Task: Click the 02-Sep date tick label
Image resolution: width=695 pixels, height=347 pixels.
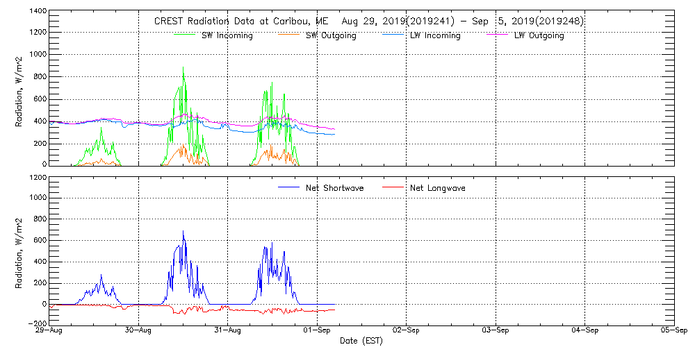Action: [407, 331]
